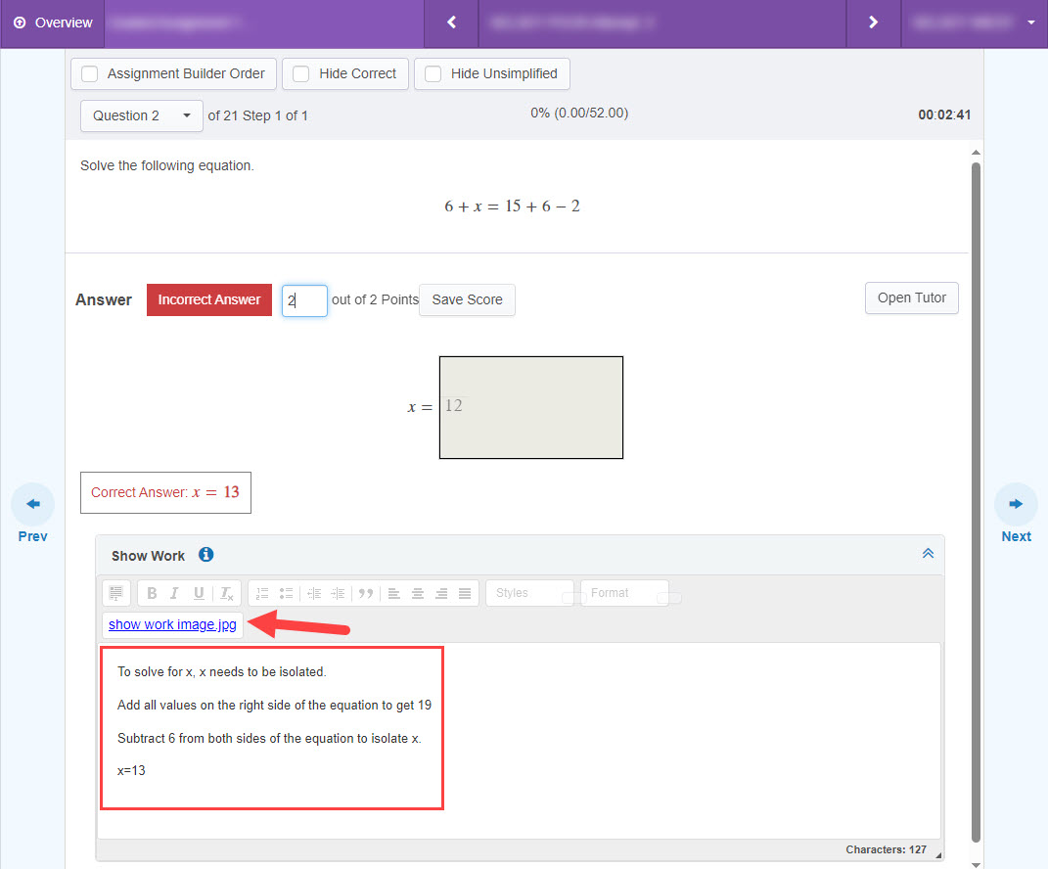Click the Show Work info icon
The width and height of the screenshot is (1048, 869).
tap(205, 555)
